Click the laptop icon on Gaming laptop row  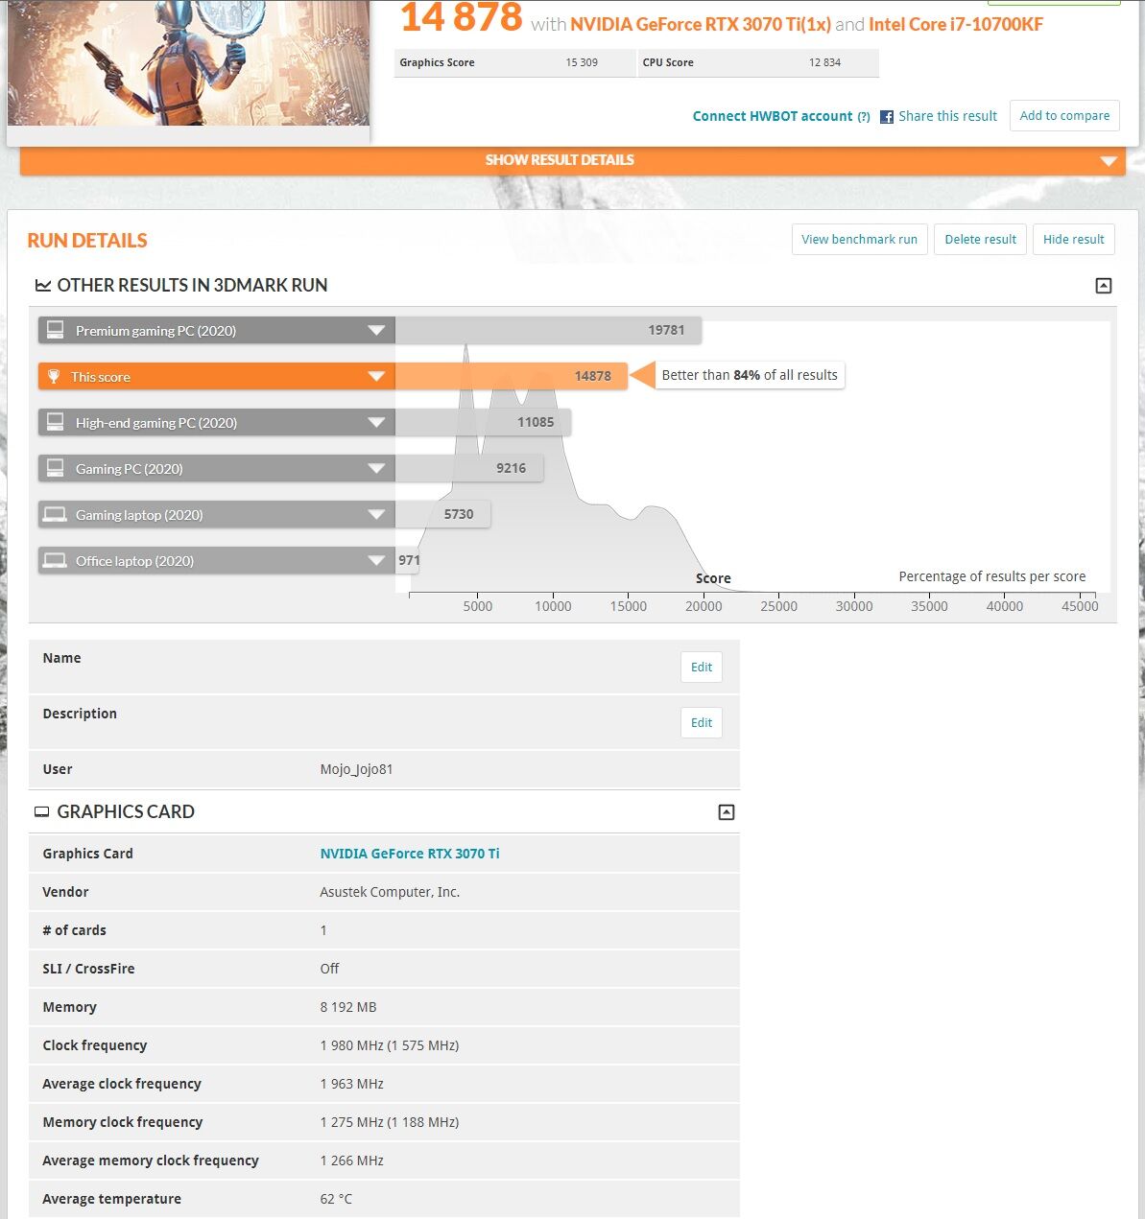click(56, 514)
